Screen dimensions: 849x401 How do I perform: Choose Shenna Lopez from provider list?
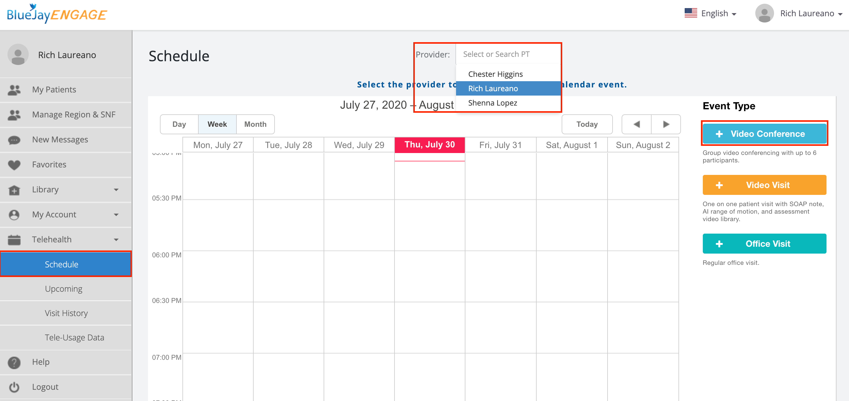click(x=492, y=103)
